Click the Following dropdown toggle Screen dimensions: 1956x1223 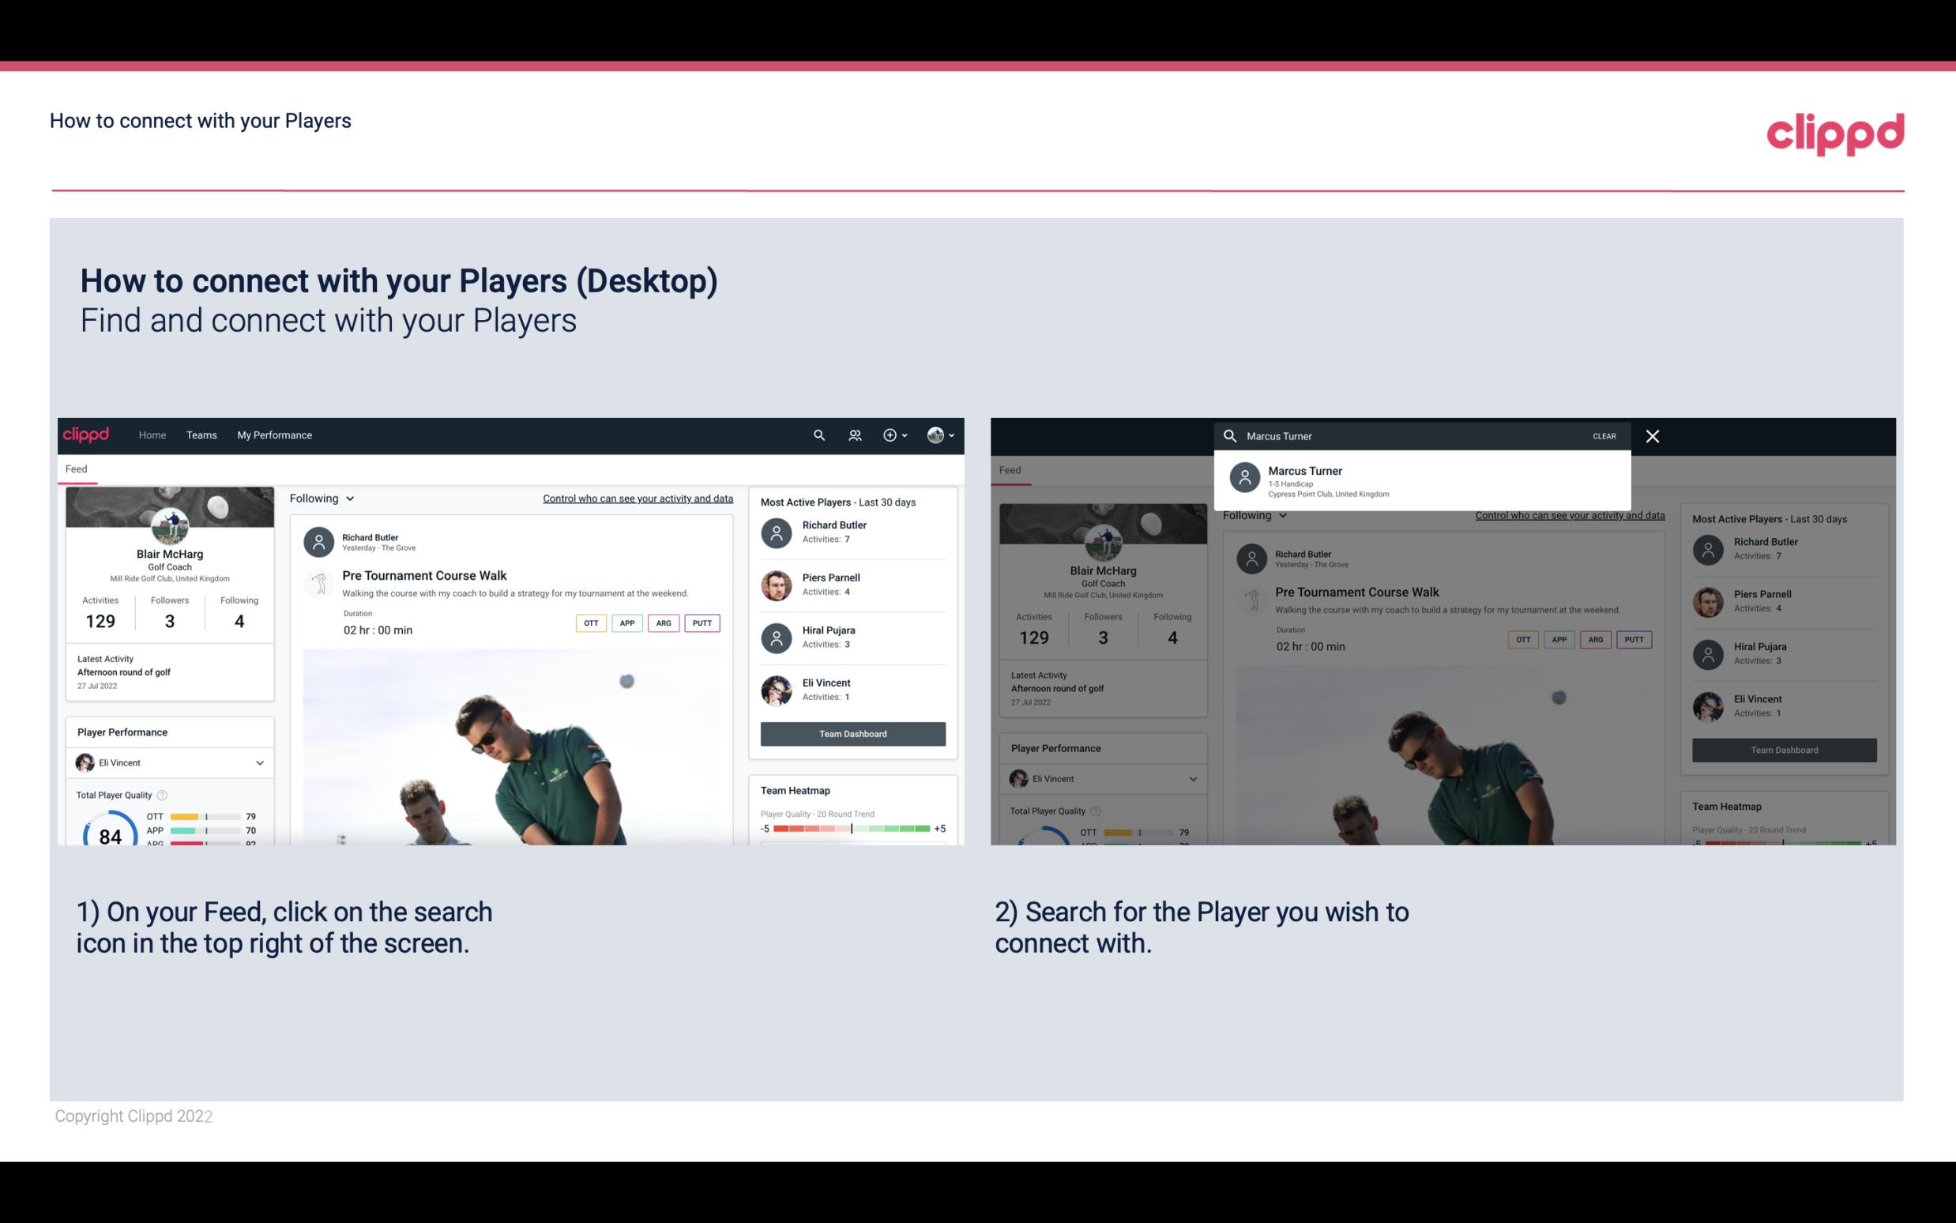tap(320, 498)
